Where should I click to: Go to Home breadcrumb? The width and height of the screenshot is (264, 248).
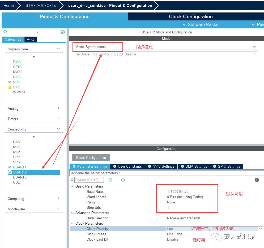tap(8, 6)
